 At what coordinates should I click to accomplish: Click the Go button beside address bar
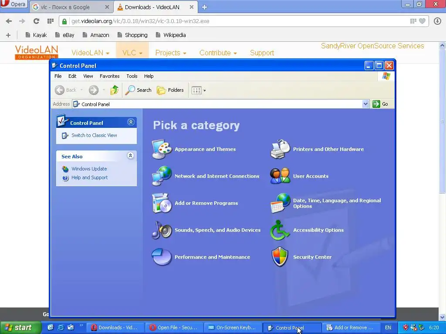pos(380,104)
